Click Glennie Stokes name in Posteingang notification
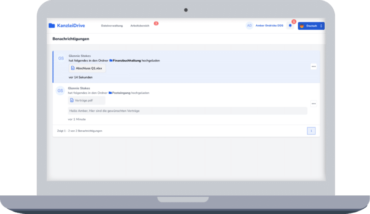Viewport: 370px width, 214px height. pyautogui.click(x=79, y=88)
